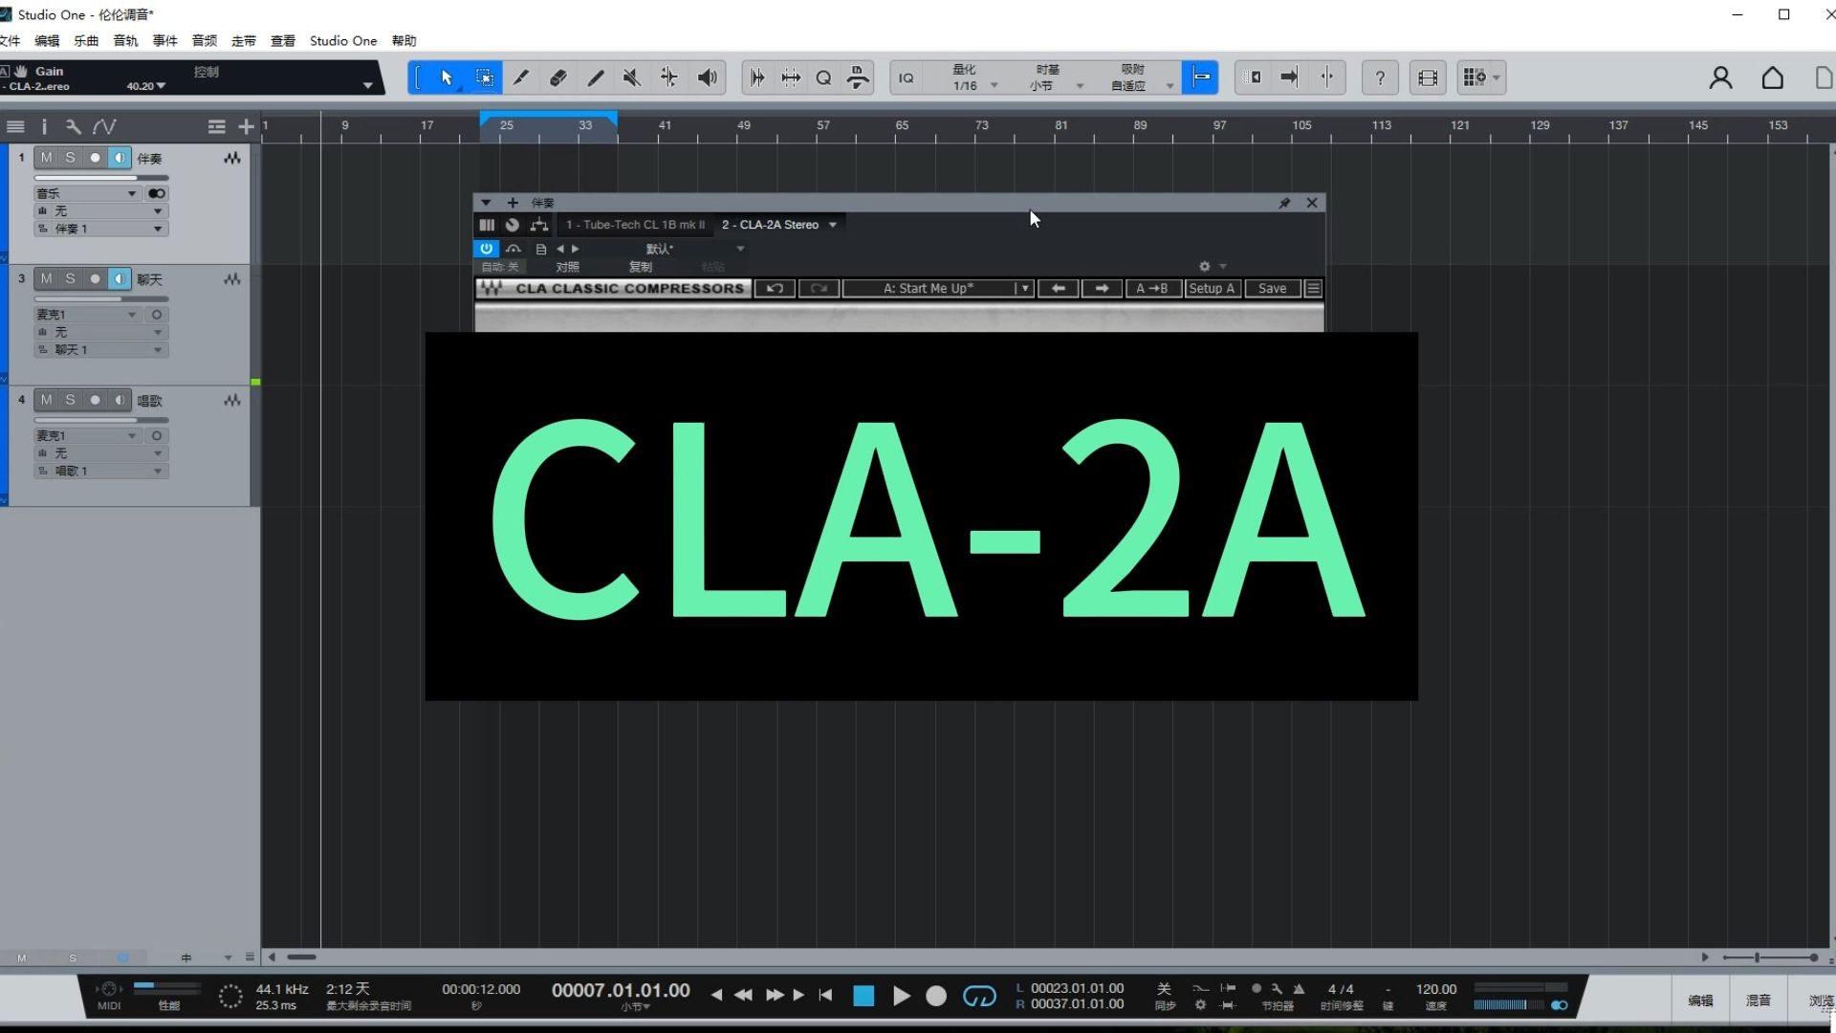Select the Listen tool
The image size is (1836, 1033).
coord(708,77)
